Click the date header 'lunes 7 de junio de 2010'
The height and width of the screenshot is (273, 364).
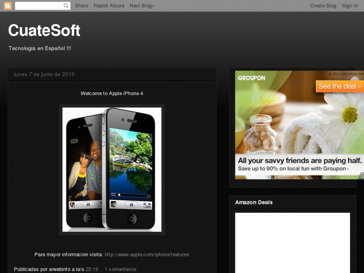(44, 74)
